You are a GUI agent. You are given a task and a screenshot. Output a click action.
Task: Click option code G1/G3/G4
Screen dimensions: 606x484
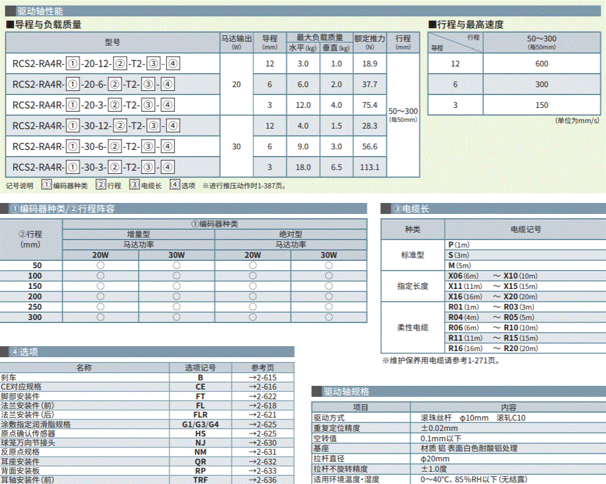pos(200,424)
